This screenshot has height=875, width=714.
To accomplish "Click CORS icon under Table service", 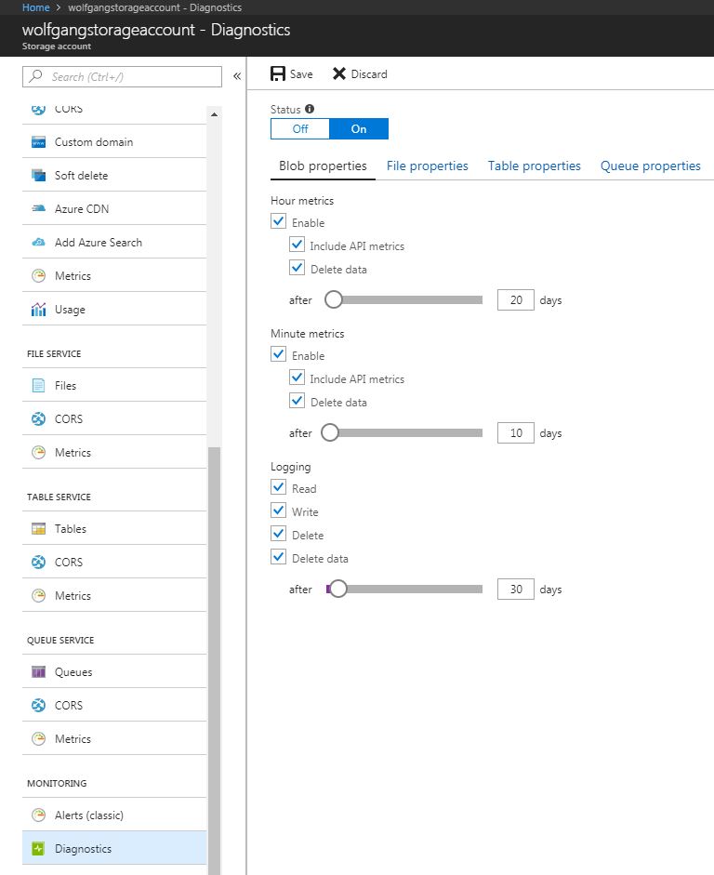I will click(38, 562).
